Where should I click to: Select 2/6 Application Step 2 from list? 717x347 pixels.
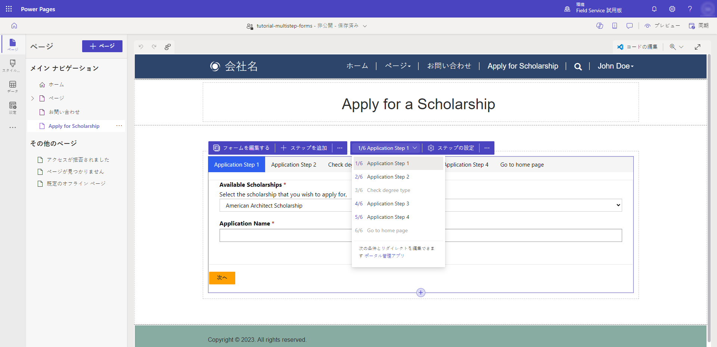388,177
